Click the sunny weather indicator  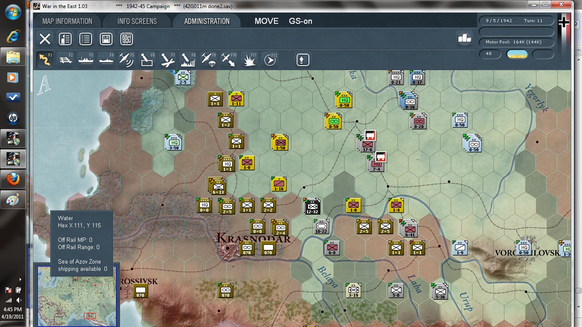click(x=517, y=54)
